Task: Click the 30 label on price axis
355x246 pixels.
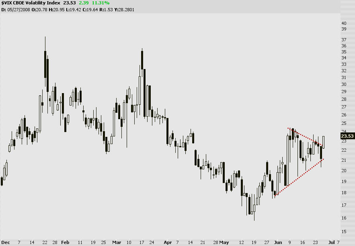Action: pos(344,85)
